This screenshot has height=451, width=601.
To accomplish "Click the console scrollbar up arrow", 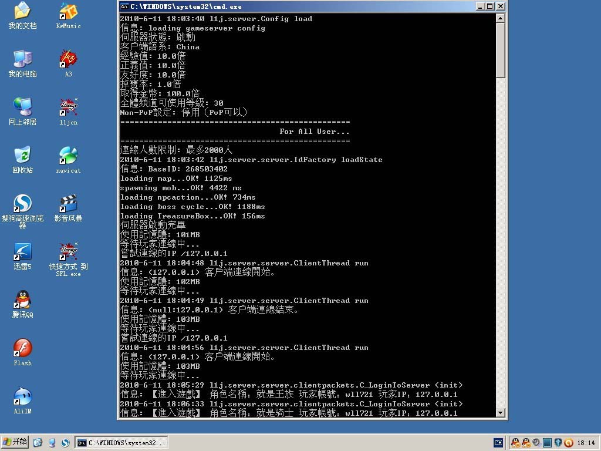I will tap(500, 18).
